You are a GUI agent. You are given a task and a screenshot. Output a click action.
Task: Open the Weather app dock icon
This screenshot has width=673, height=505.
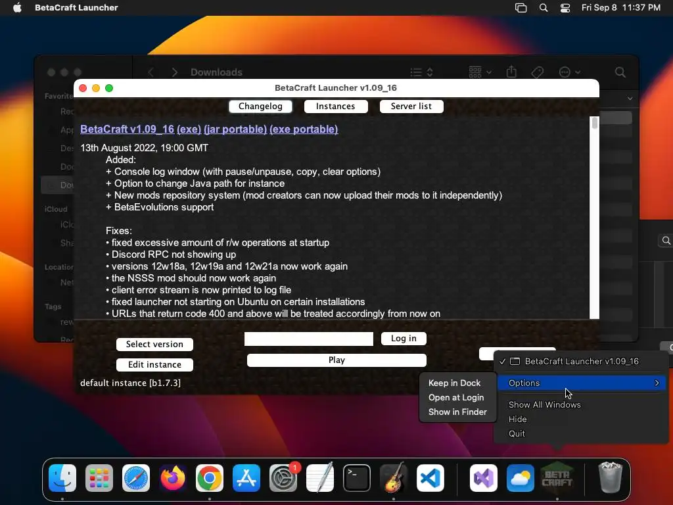[521, 478]
